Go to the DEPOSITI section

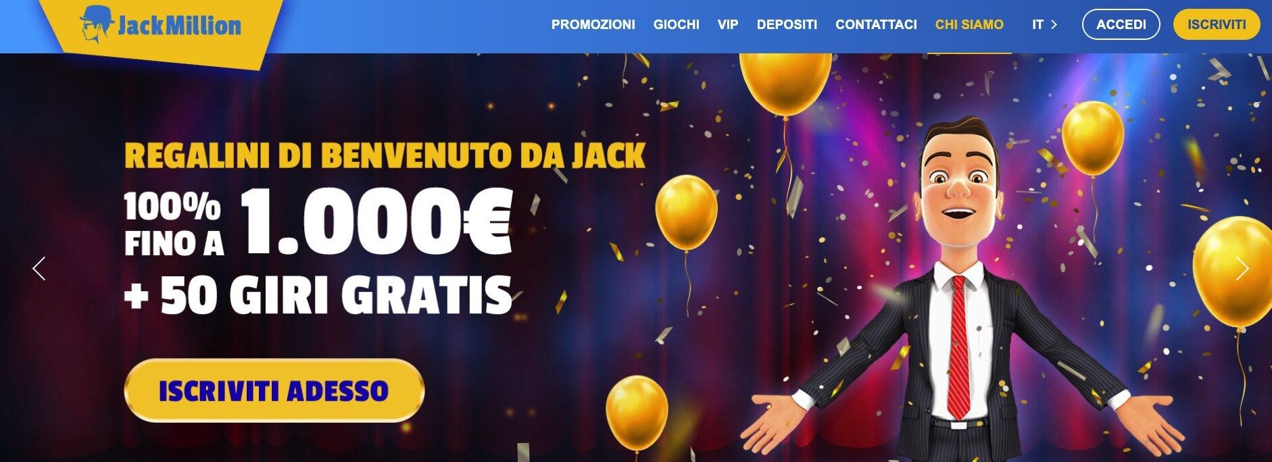coord(787,24)
